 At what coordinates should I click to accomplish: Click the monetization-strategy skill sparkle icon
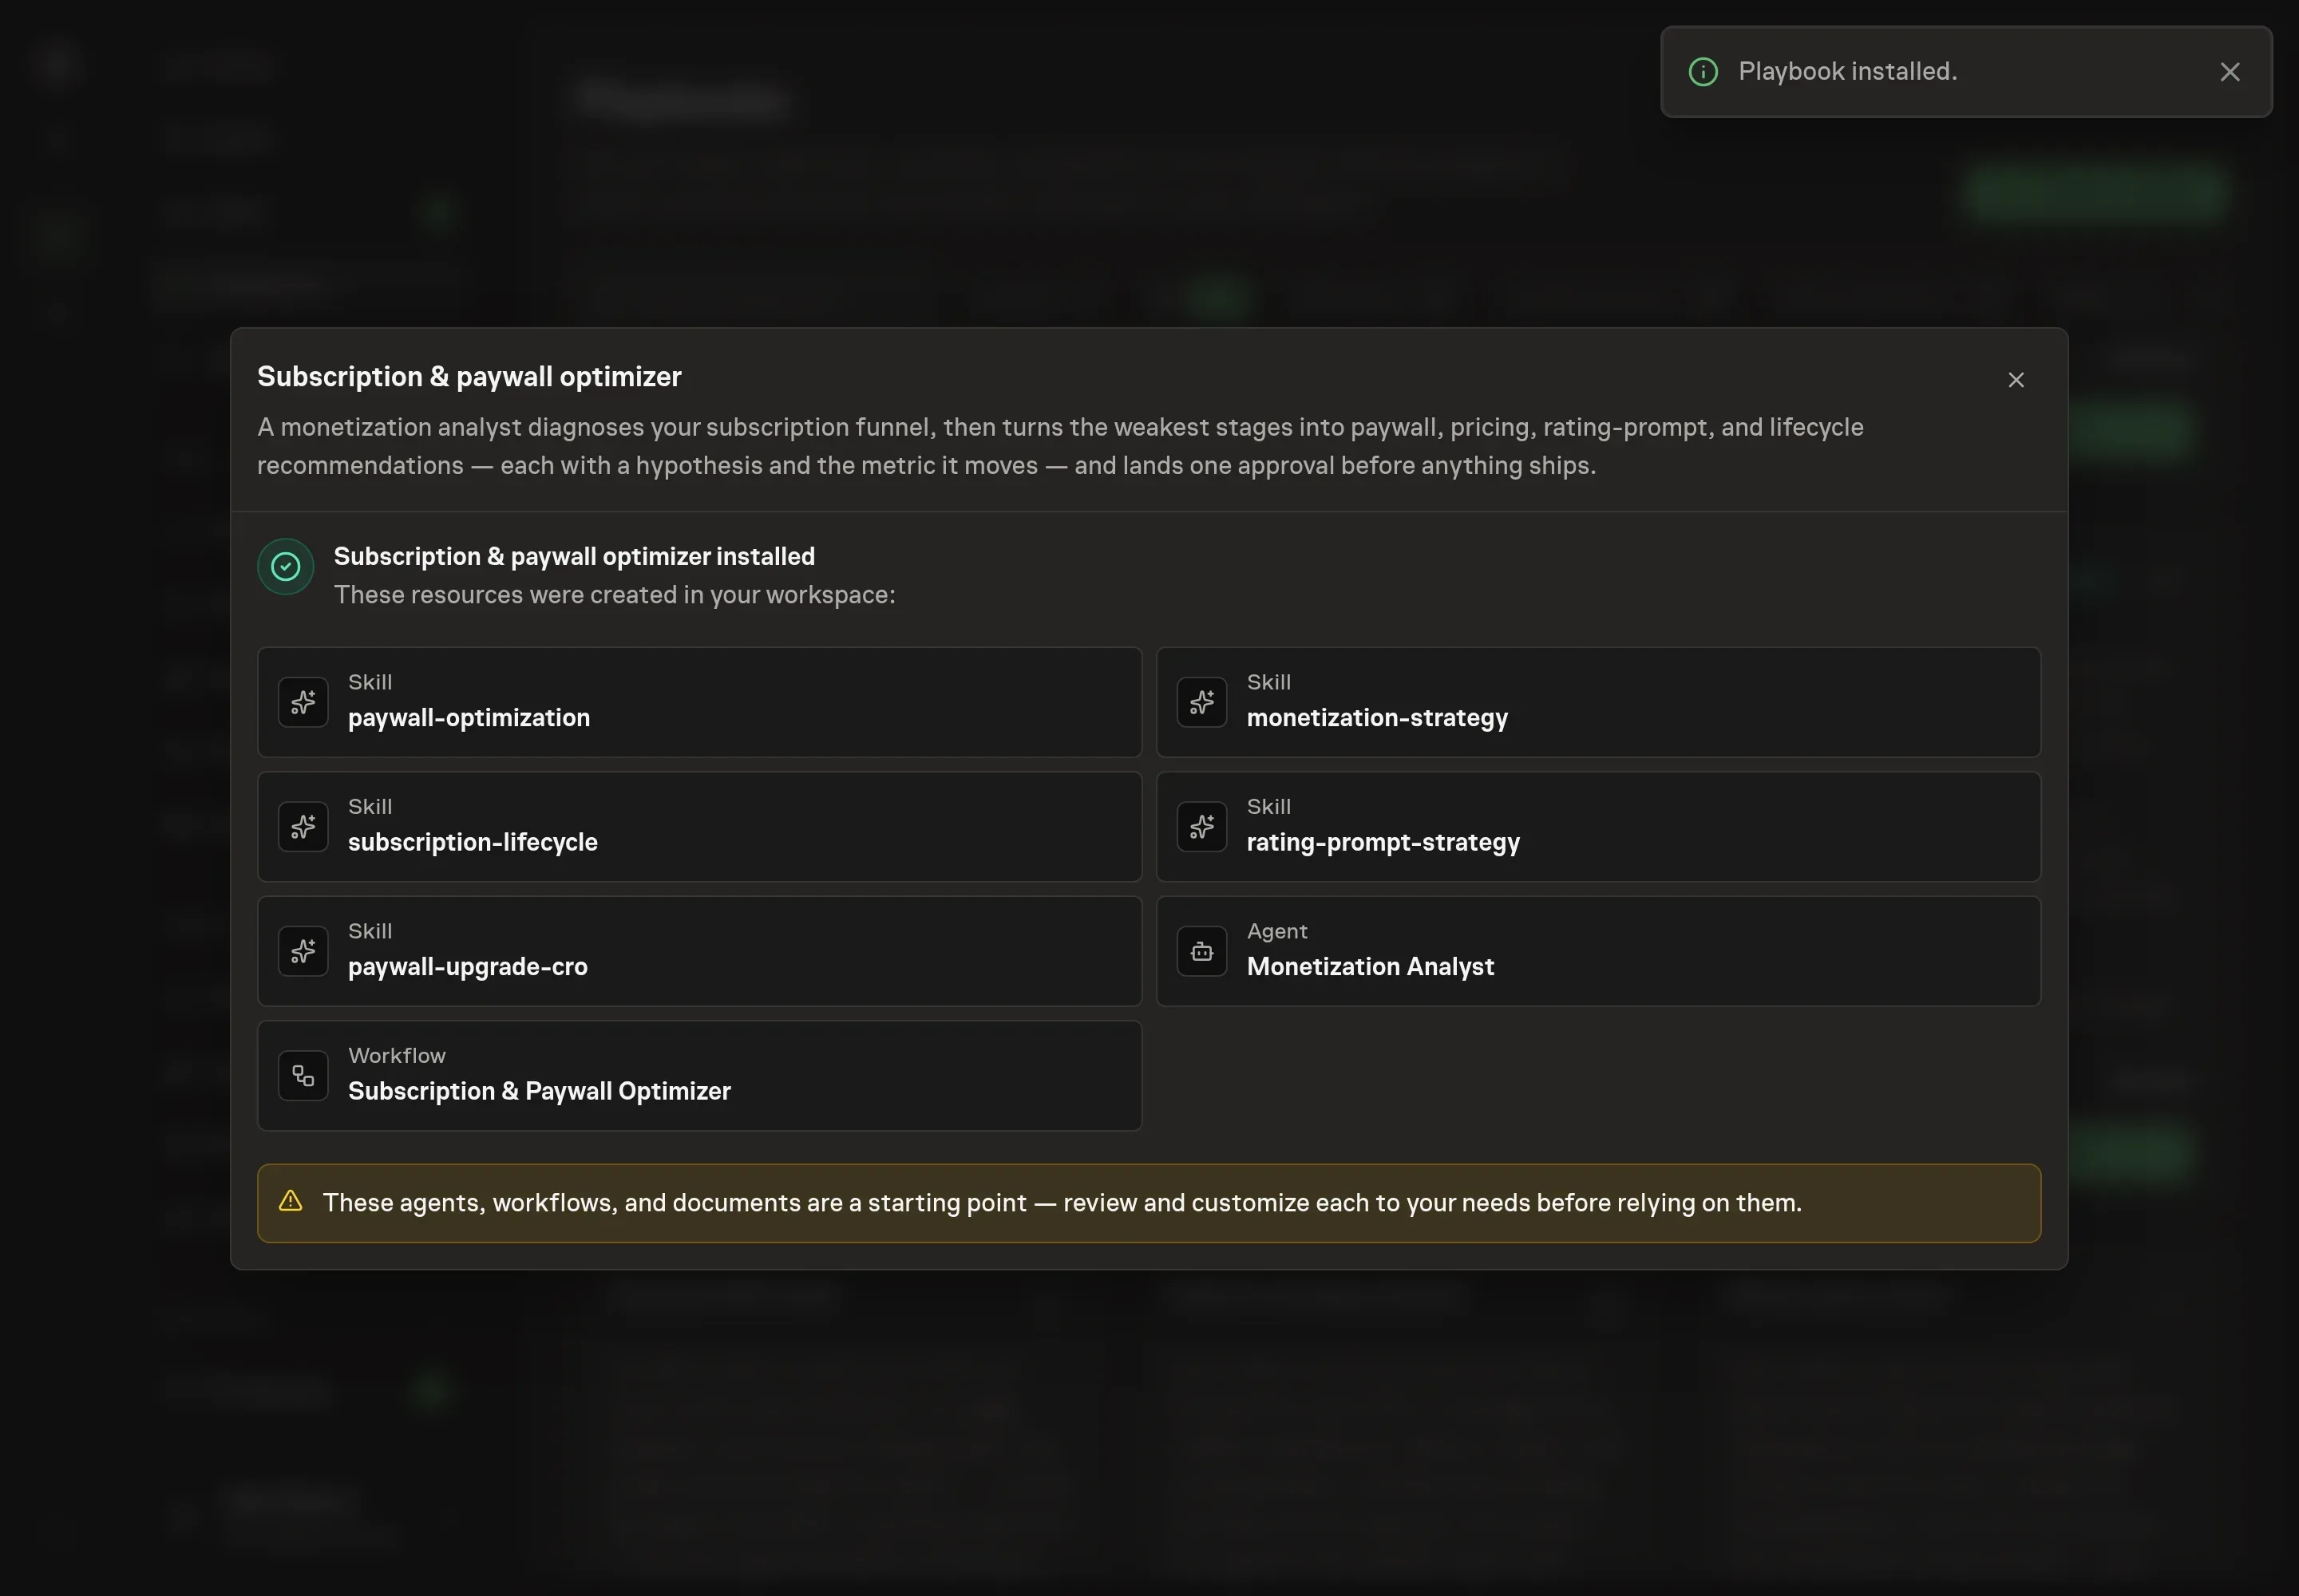pyautogui.click(x=1201, y=702)
